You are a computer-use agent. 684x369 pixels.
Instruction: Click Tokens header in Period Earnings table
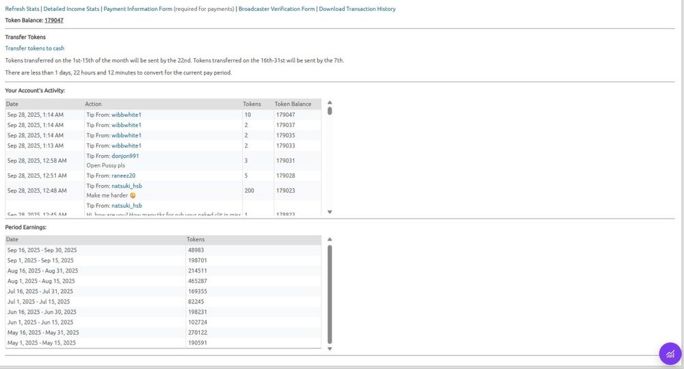click(196, 240)
